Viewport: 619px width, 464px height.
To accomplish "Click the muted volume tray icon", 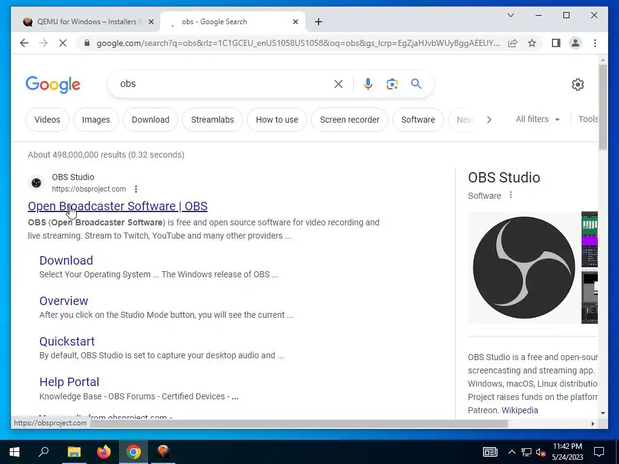I will 541,452.
